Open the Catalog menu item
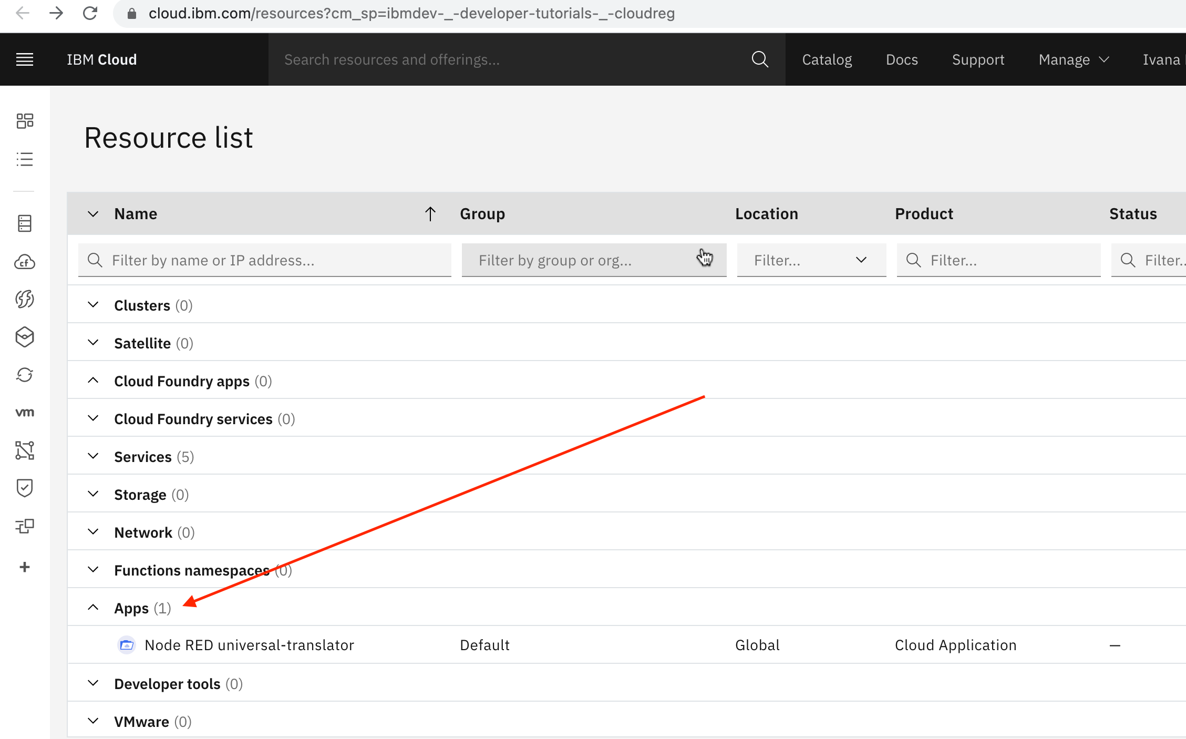This screenshot has height=739, width=1186. tap(827, 59)
